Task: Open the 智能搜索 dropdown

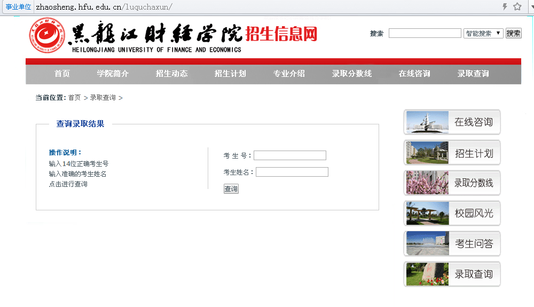Action: pyautogui.click(x=483, y=33)
